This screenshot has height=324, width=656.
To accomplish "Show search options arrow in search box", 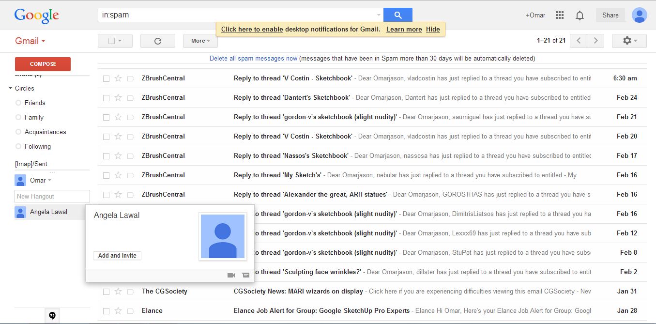I will [x=379, y=15].
